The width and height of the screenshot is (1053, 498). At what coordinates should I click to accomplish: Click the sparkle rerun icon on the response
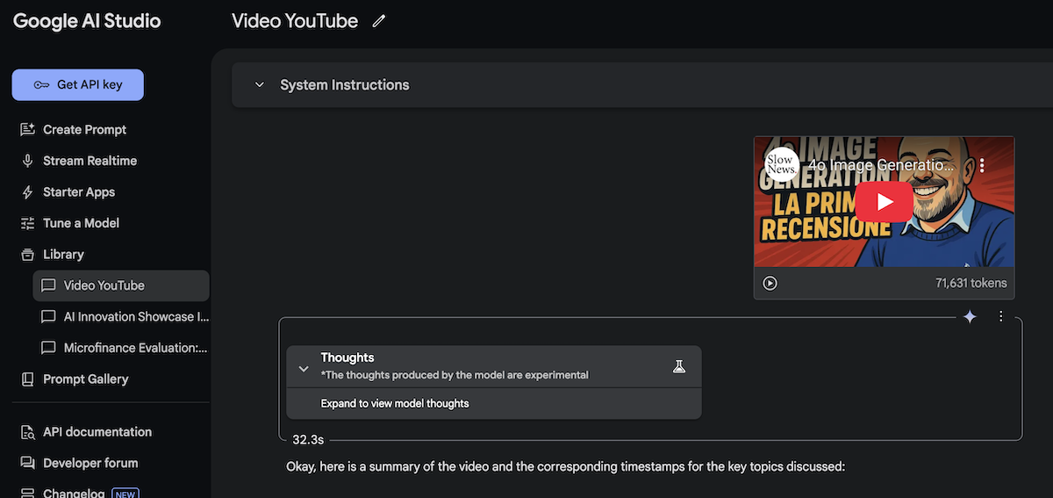970,317
